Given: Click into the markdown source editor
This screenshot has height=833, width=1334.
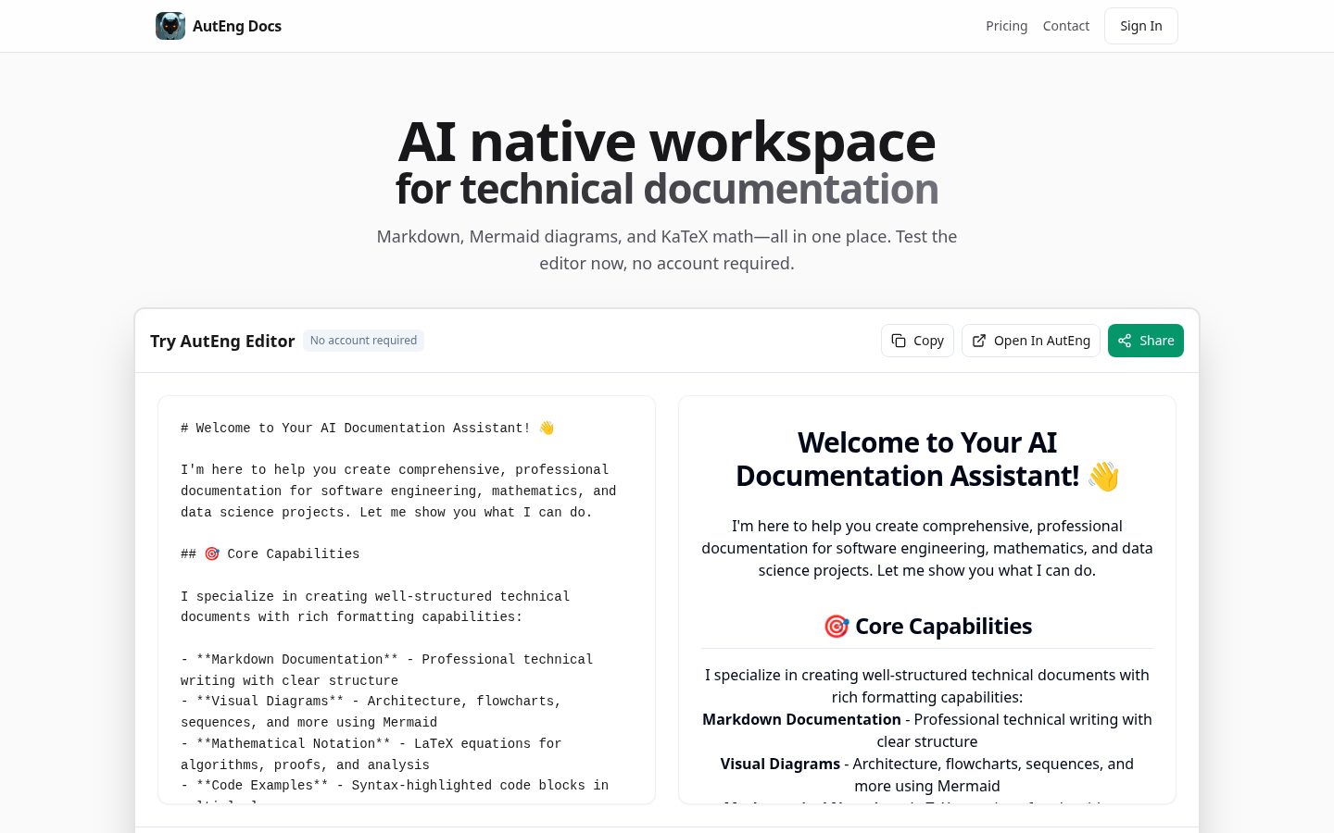Looking at the screenshot, I should point(407,600).
